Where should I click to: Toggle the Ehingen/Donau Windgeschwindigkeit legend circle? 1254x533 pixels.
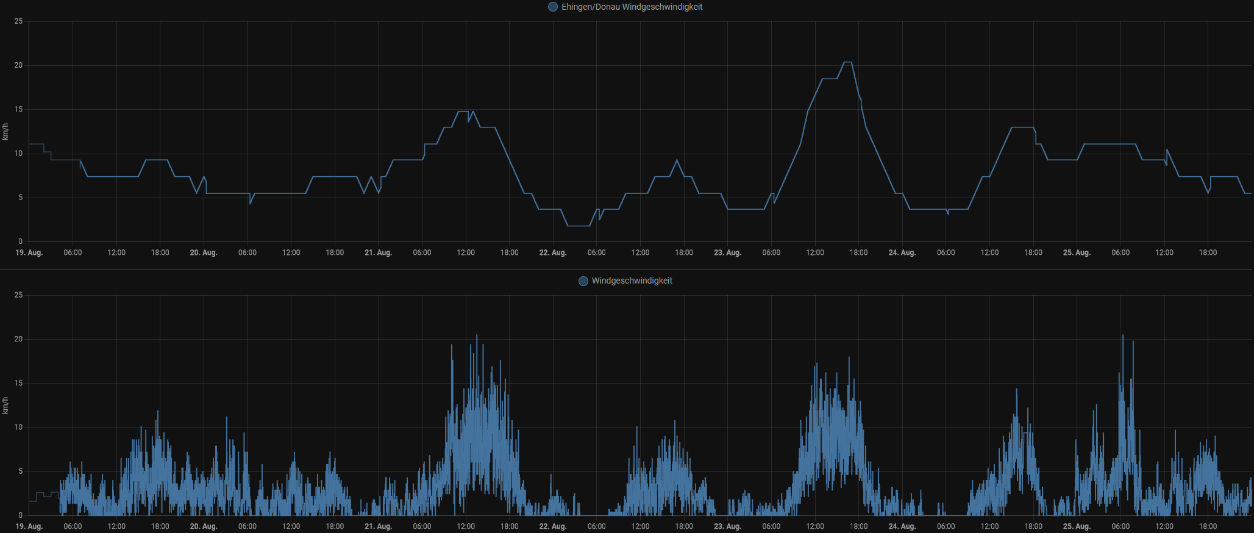[552, 7]
